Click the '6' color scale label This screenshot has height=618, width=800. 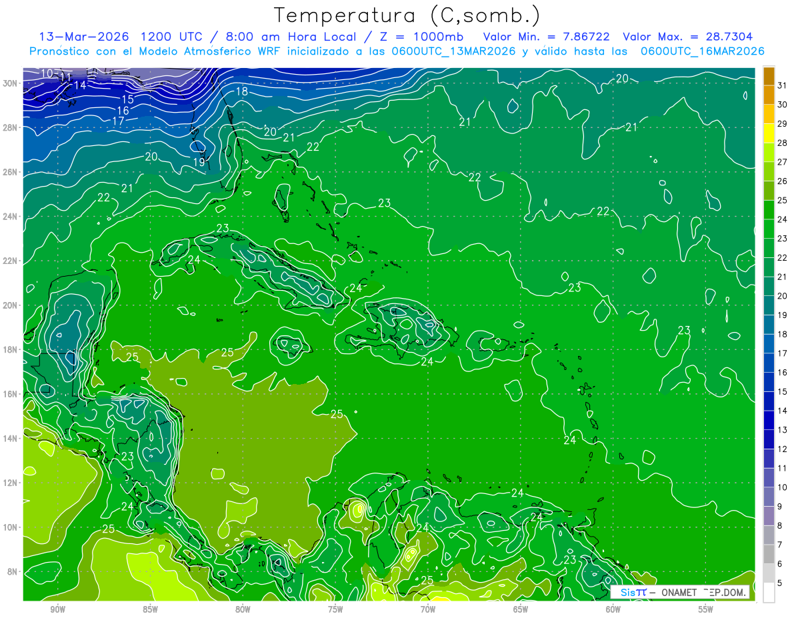780,564
